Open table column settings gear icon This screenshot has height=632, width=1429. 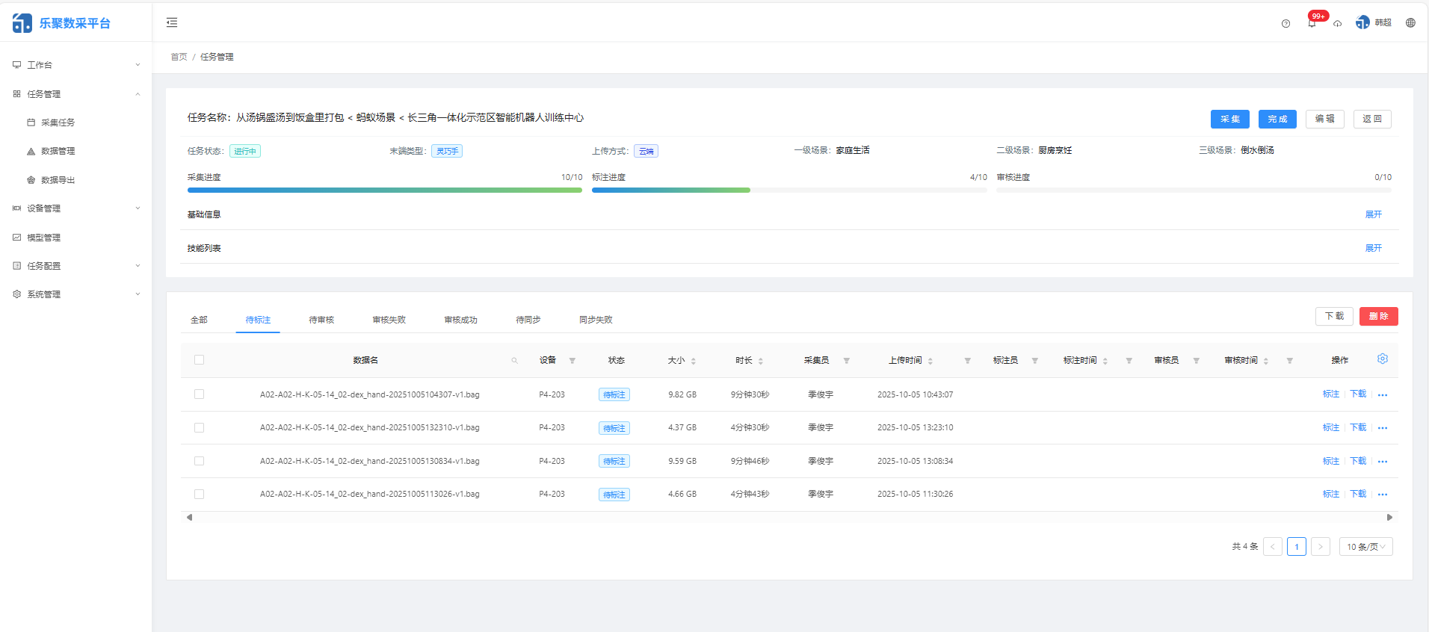click(1382, 359)
